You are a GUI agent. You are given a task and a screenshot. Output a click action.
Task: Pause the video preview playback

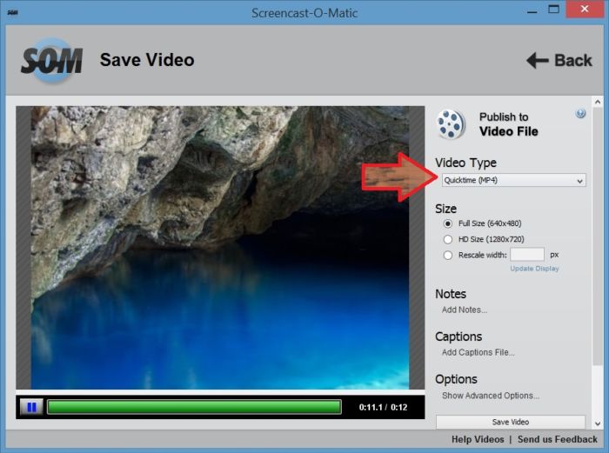(x=31, y=407)
